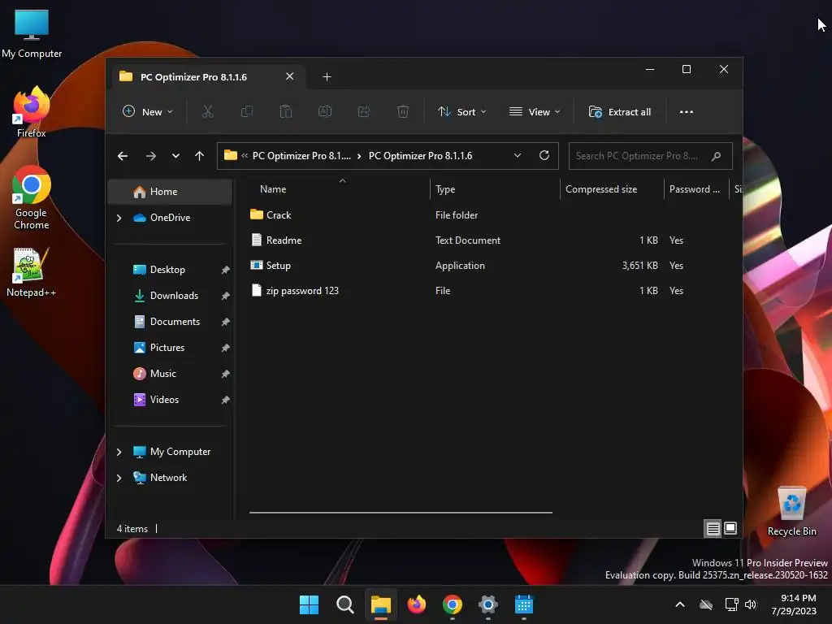This screenshot has width=832, height=624.
Task: Expand the hidden breadcrumb path chevrons
Action: pyautogui.click(x=245, y=155)
